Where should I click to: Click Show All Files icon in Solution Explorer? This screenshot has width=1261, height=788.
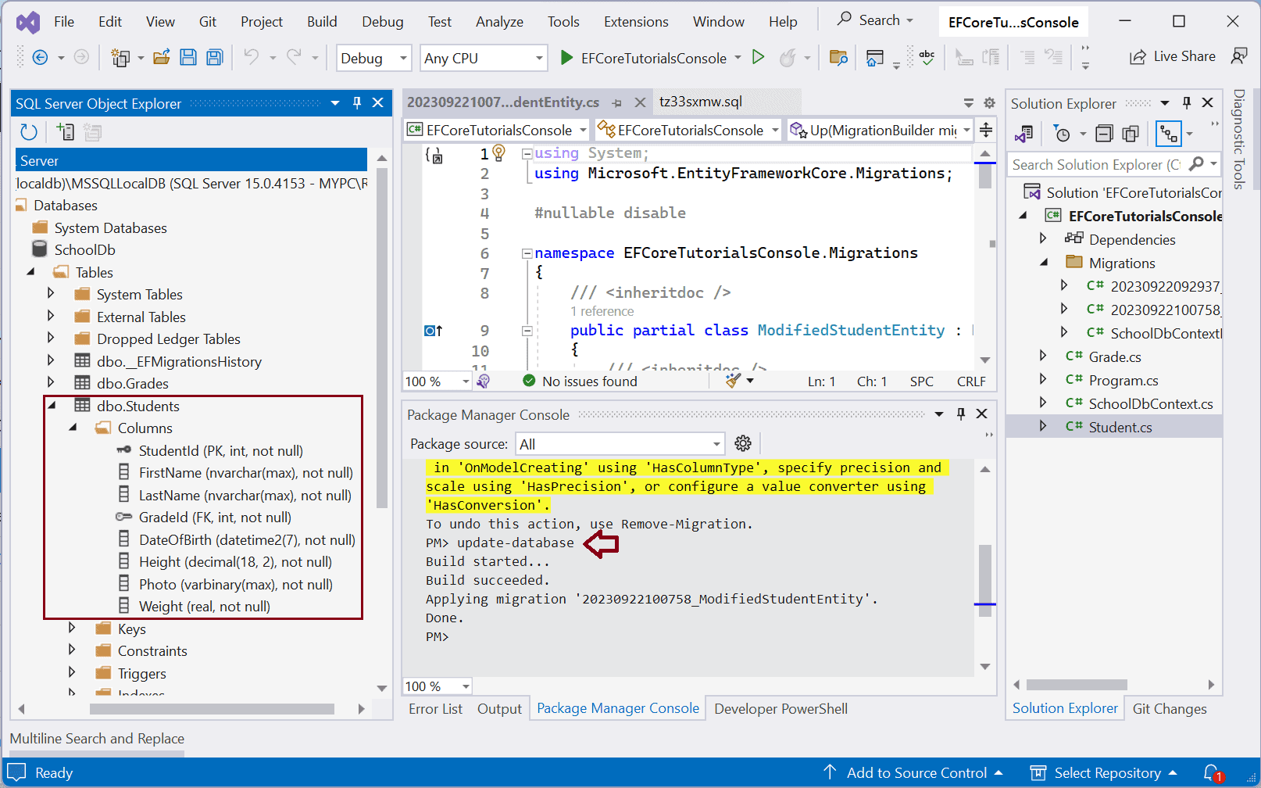point(1131,134)
